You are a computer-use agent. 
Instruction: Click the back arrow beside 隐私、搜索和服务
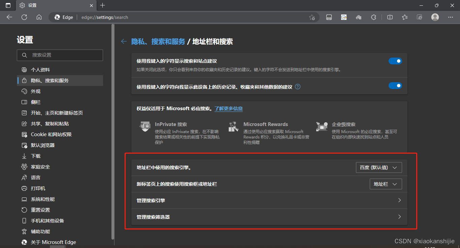point(124,41)
